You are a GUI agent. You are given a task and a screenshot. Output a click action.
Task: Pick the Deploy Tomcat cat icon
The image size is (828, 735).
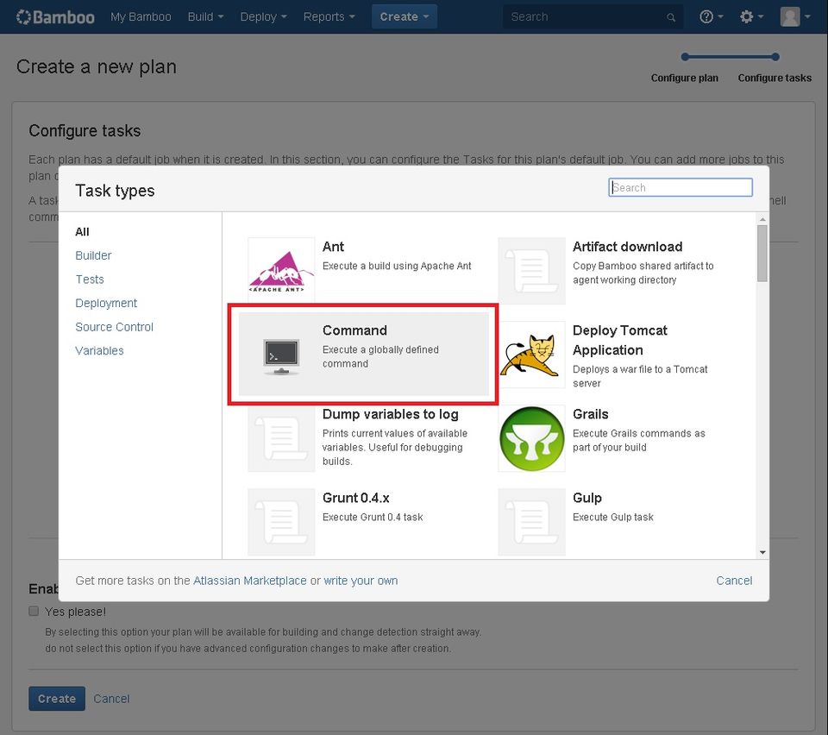[532, 354]
